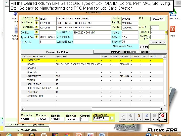Click the New record button
181x136 pixels.
pos(123,117)
